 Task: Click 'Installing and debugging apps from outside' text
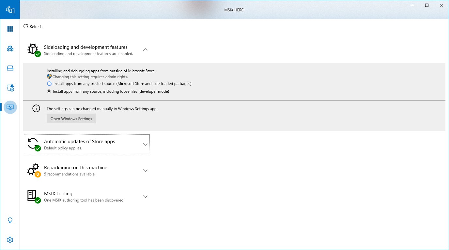pos(101,71)
